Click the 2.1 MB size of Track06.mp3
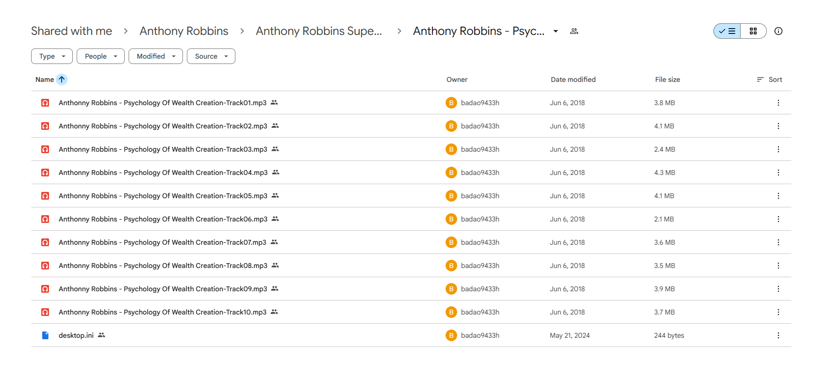The width and height of the screenshot is (827, 378). point(664,219)
